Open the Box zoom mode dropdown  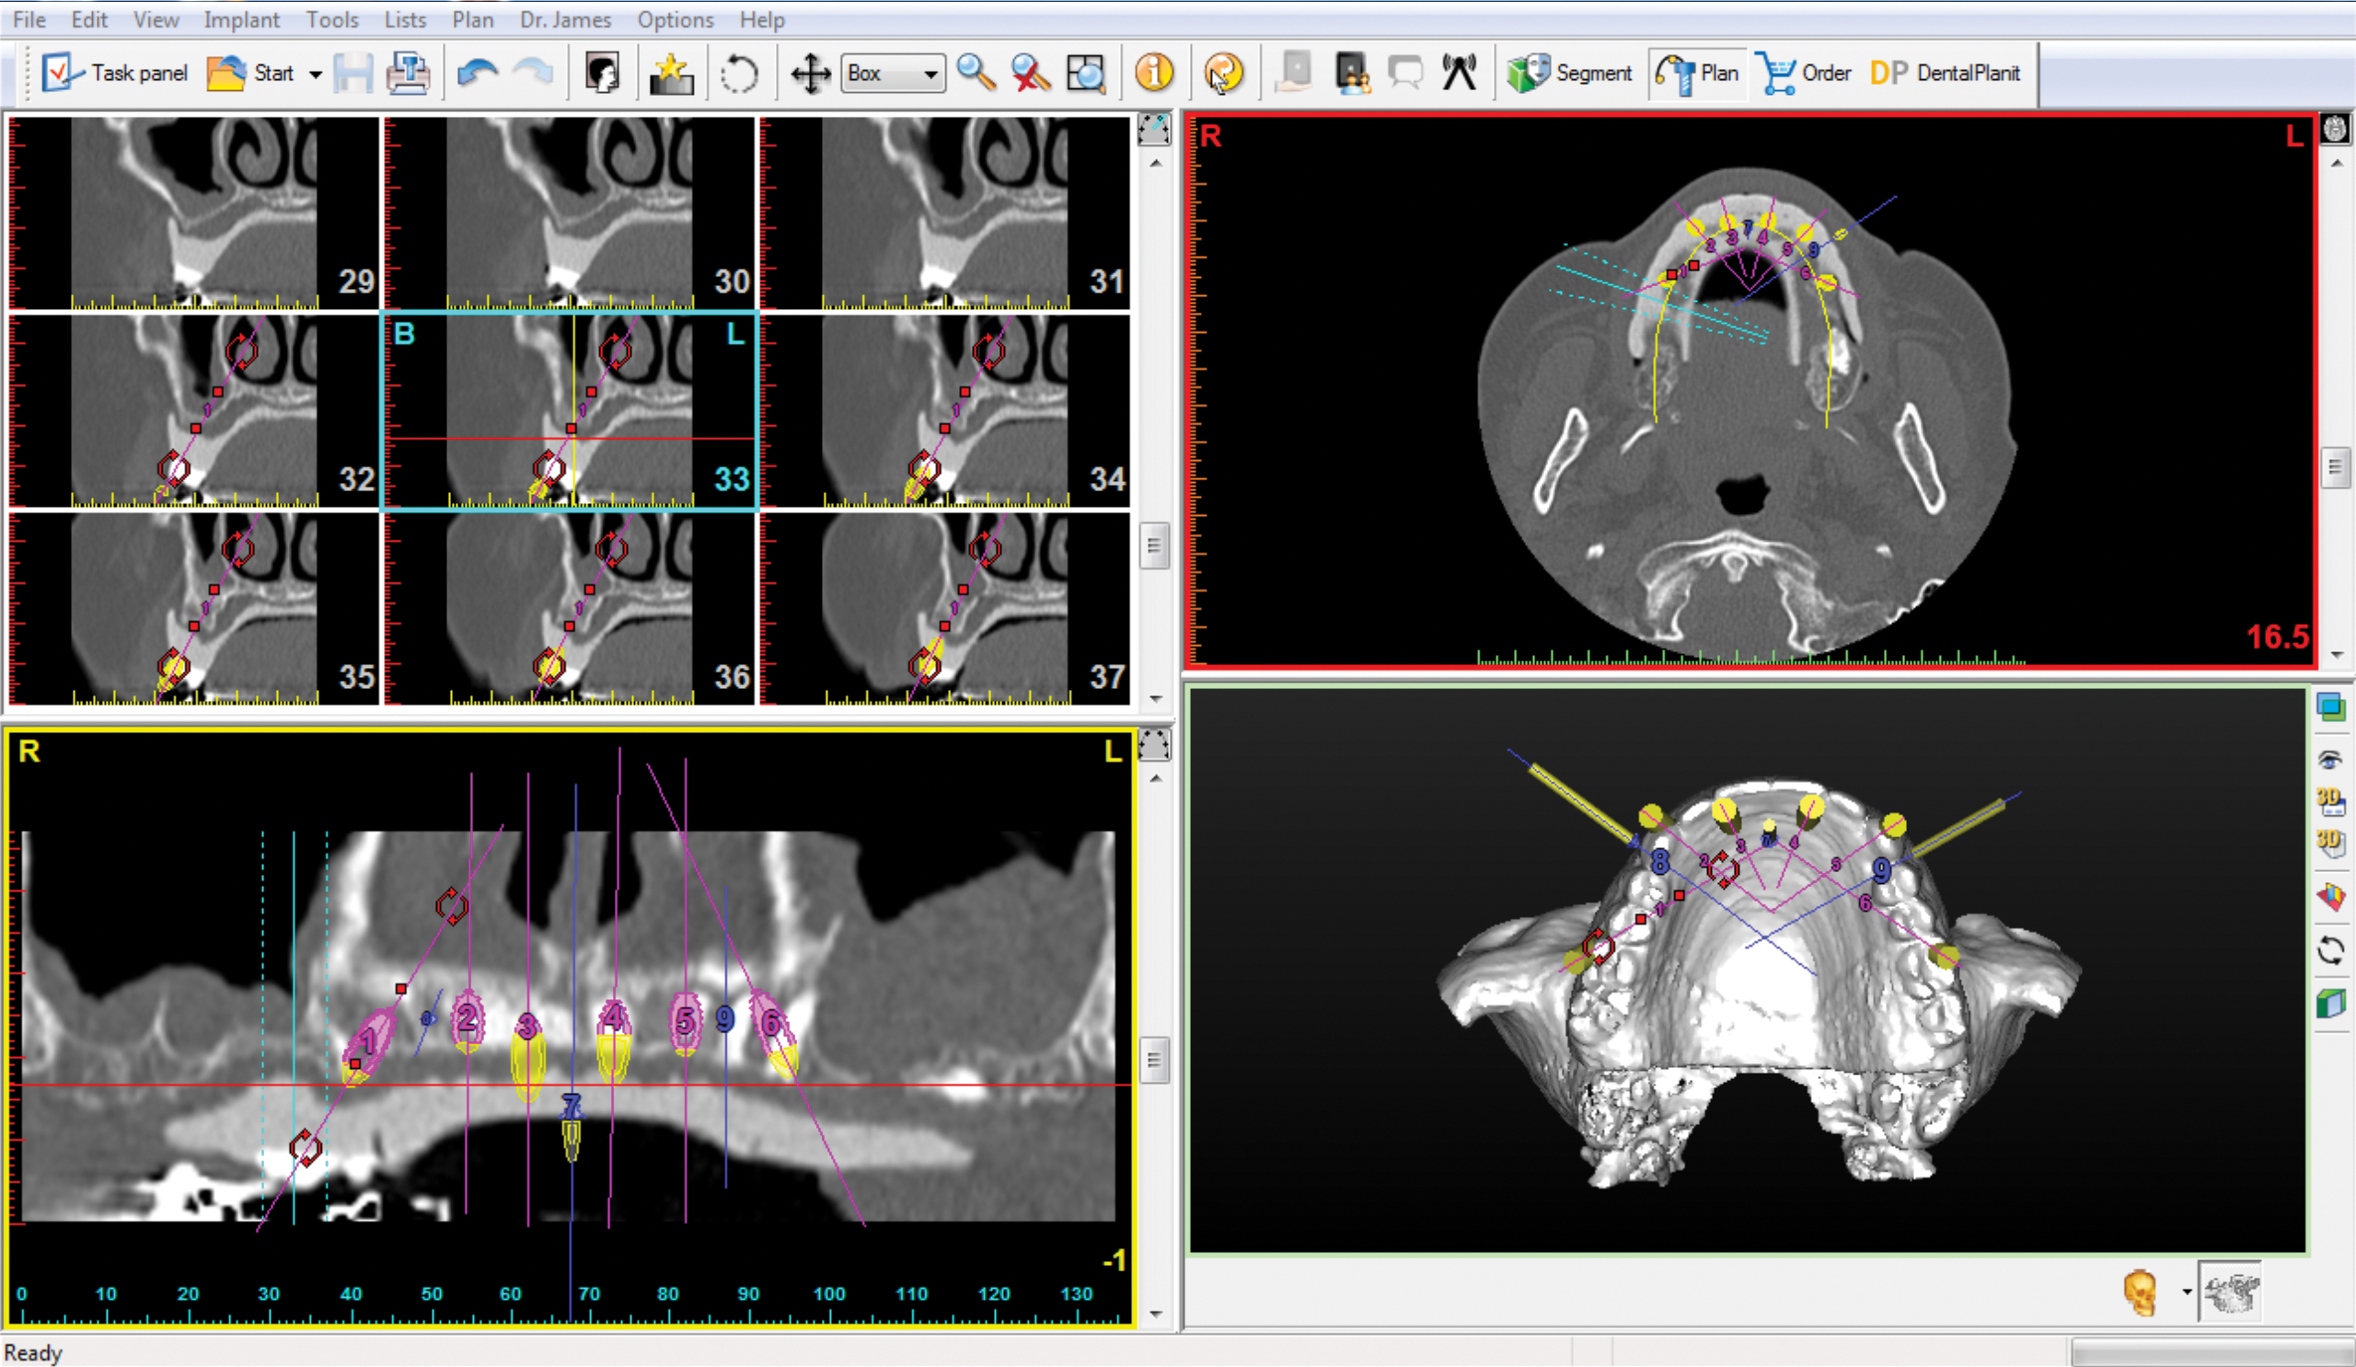click(x=930, y=74)
